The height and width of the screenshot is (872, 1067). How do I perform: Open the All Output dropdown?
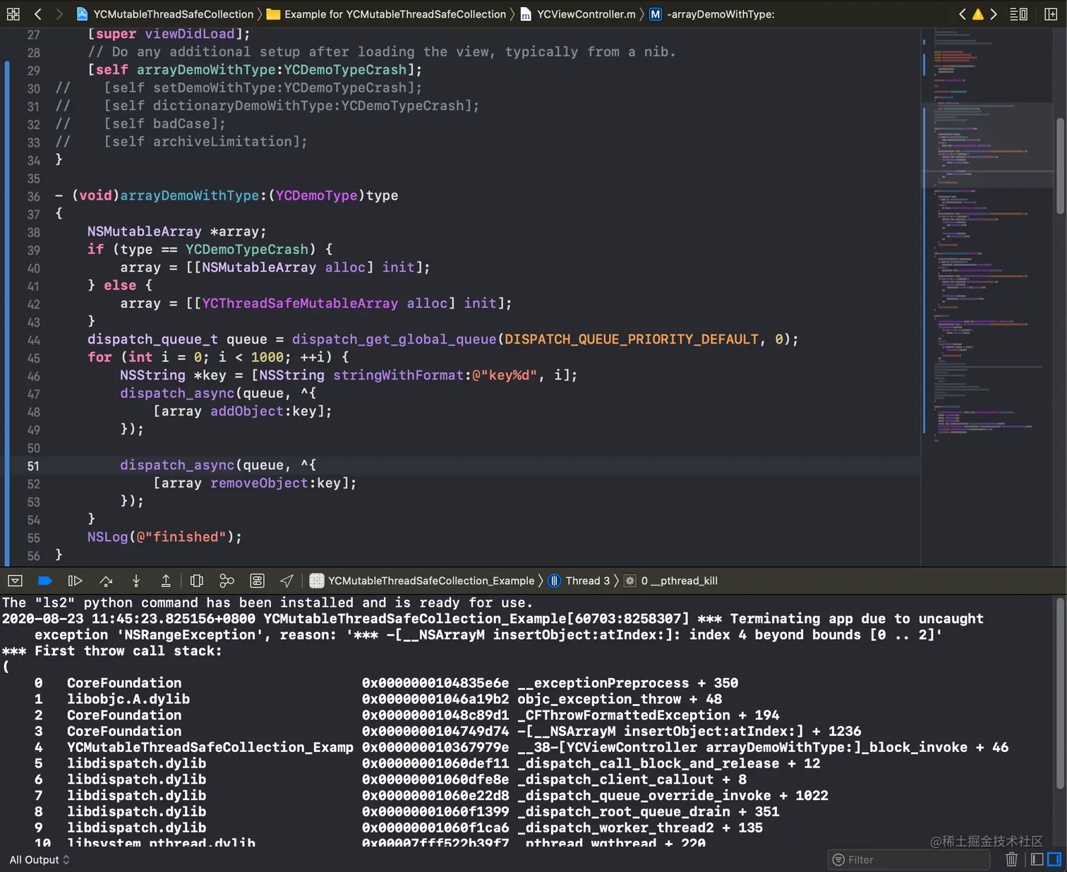coord(40,859)
